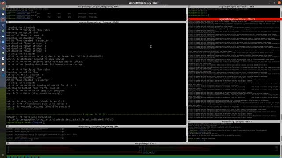This screenshot has height=158, width=282.
Task: Show applications grid at dock bottom
Action: tap(3, 155)
